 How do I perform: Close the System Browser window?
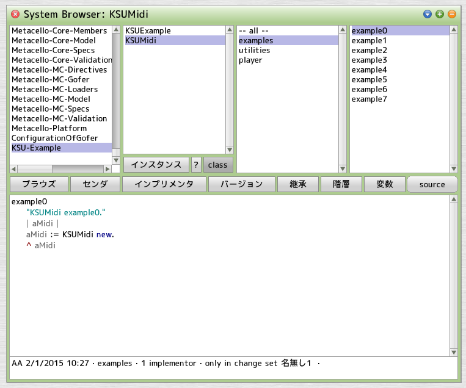[15, 14]
